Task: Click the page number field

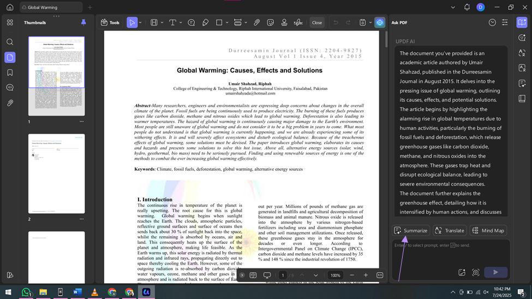Action: 283,275
